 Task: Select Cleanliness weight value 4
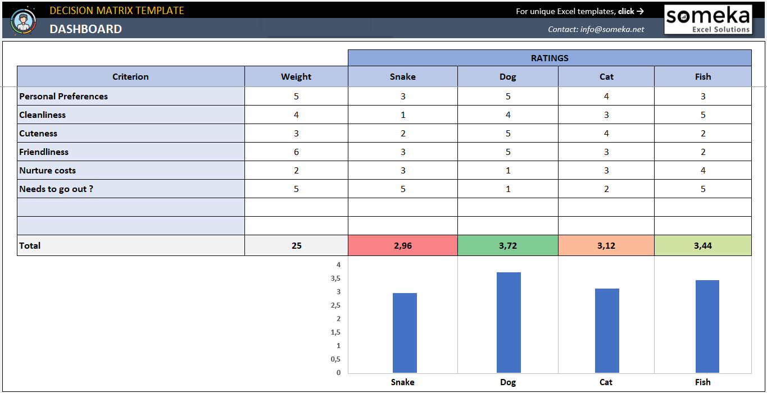pos(296,114)
